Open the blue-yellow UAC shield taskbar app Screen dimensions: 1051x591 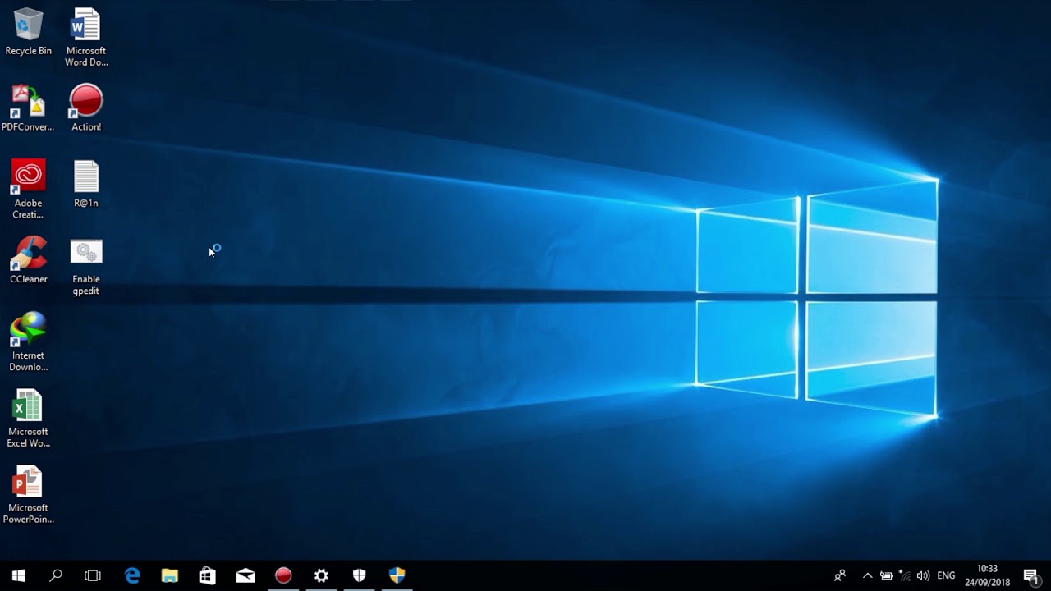(397, 575)
